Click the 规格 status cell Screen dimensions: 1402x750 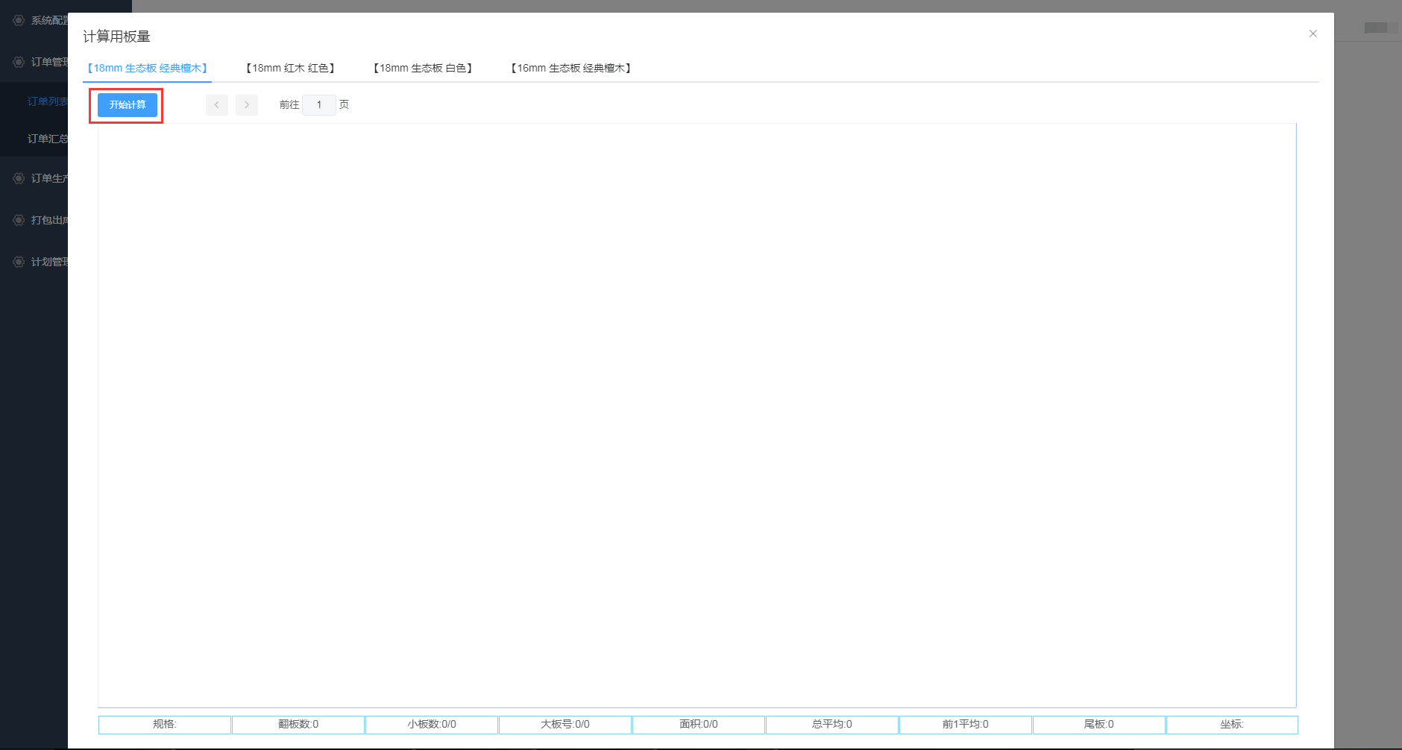point(165,725)
